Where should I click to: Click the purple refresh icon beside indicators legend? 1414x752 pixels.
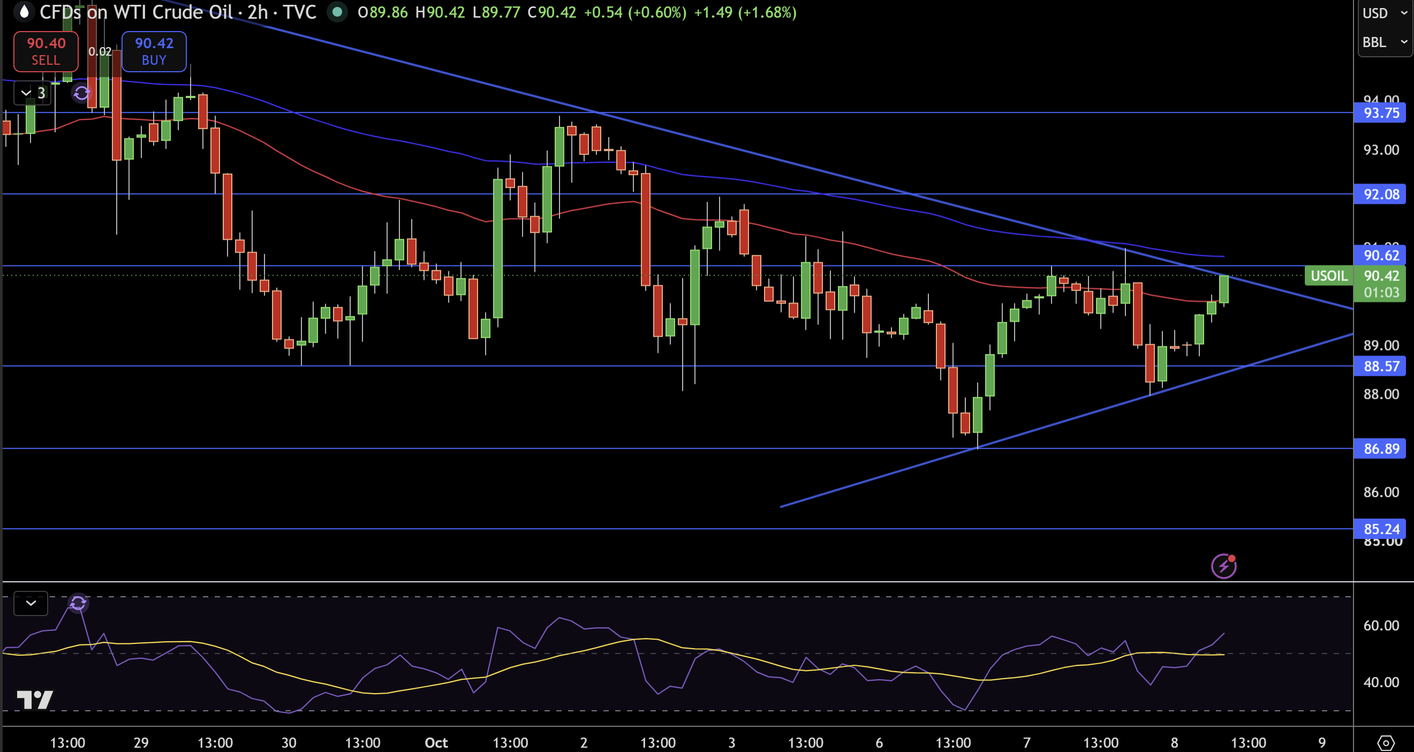click(x=81, y=93)
